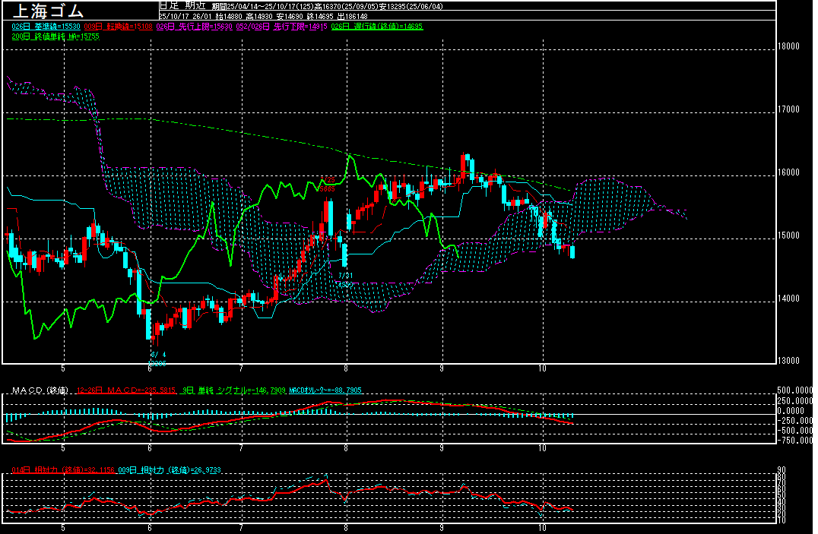Click the 7/31 price annotation marker
The image size is (818, 534).
coord(346,275)
